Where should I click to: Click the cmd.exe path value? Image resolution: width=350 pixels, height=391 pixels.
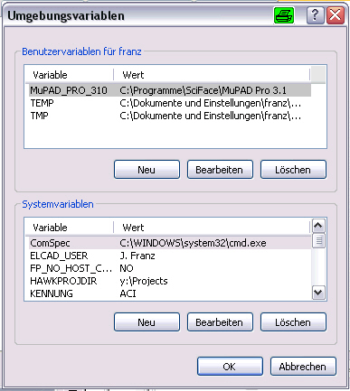click(x=193, y=243)
